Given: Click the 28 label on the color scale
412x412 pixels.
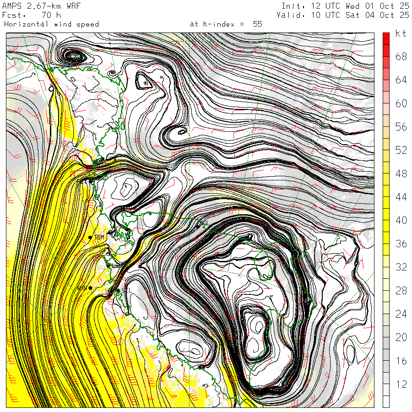Looking at the screenshot, I should pos(401,291).
